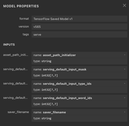
Task: Click the truncated asset_path_initi... label
Action: 16,55
